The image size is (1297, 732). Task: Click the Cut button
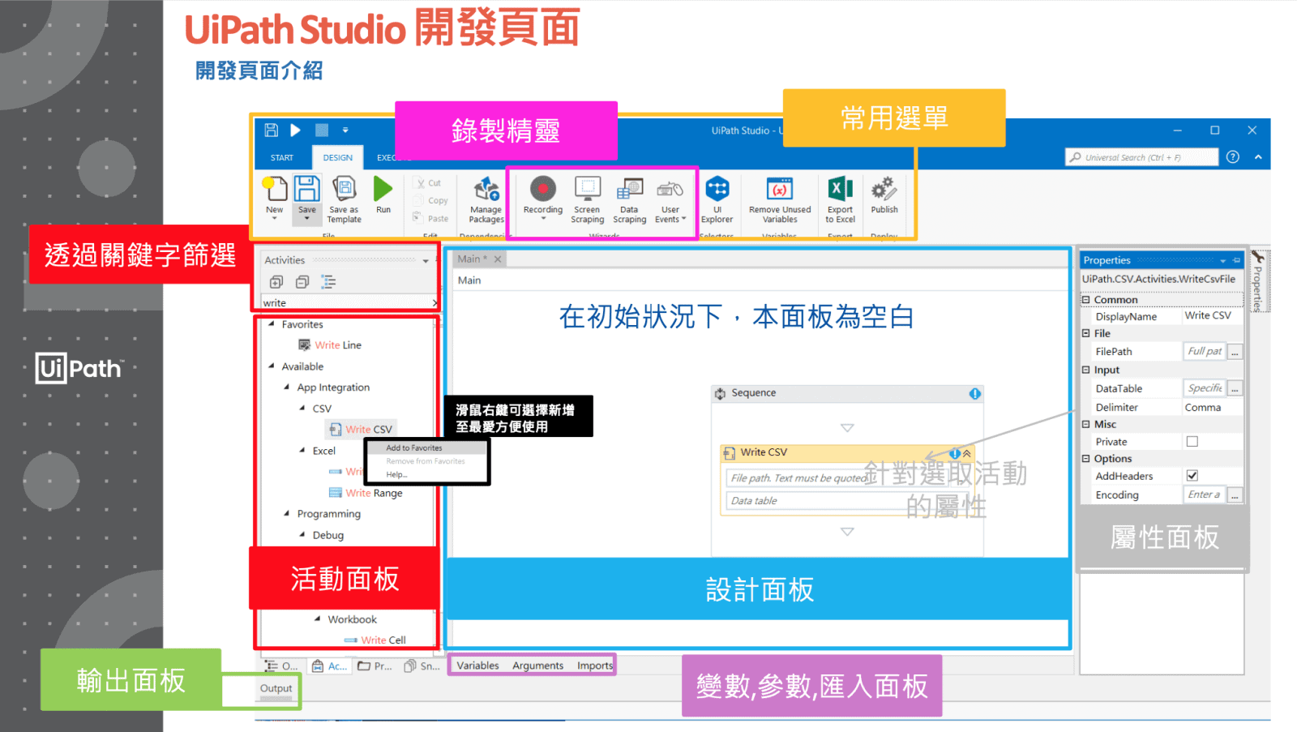(428, 183)
